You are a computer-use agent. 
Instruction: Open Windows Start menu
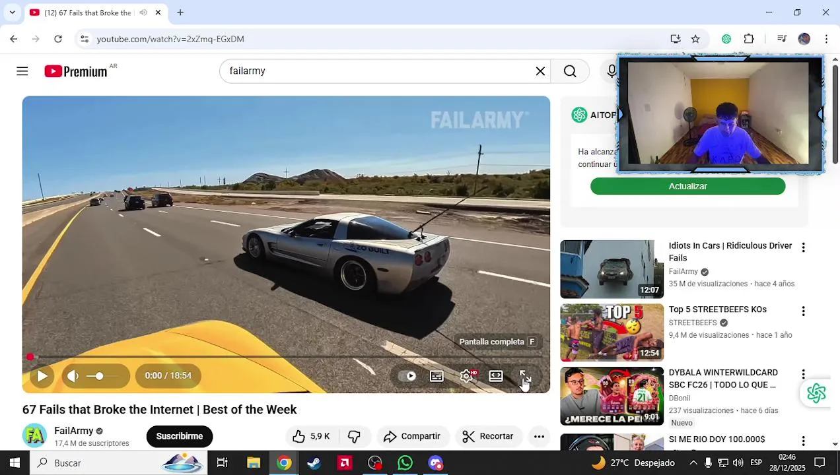click(x=15, y=462)
